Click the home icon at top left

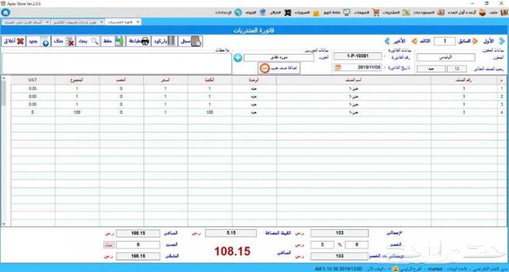pos(6,12)
